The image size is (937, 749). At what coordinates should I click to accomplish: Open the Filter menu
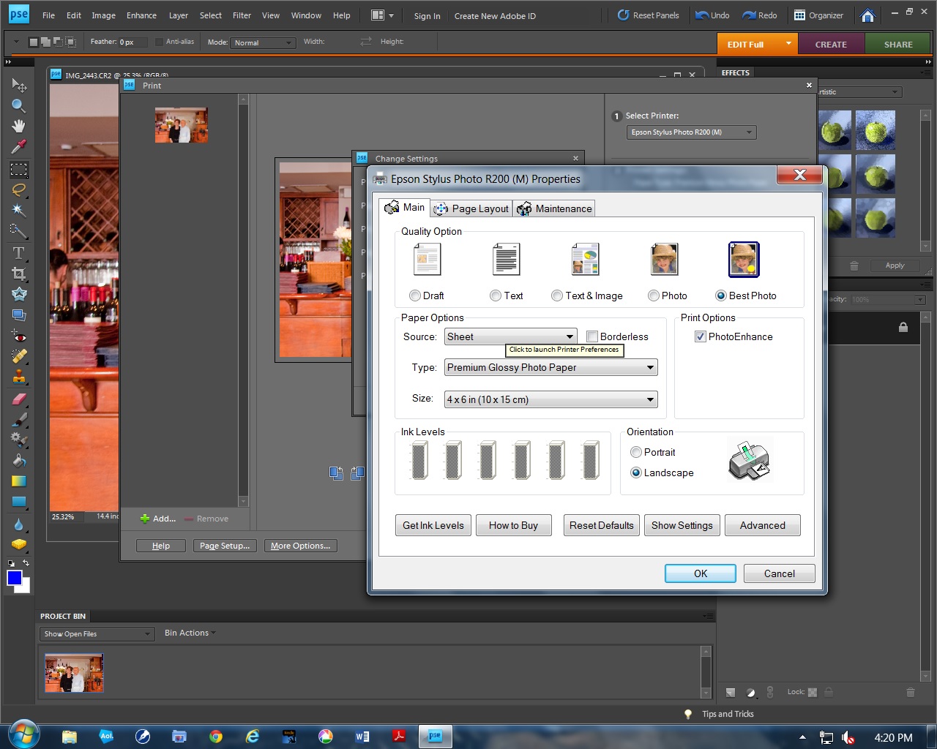242,15
